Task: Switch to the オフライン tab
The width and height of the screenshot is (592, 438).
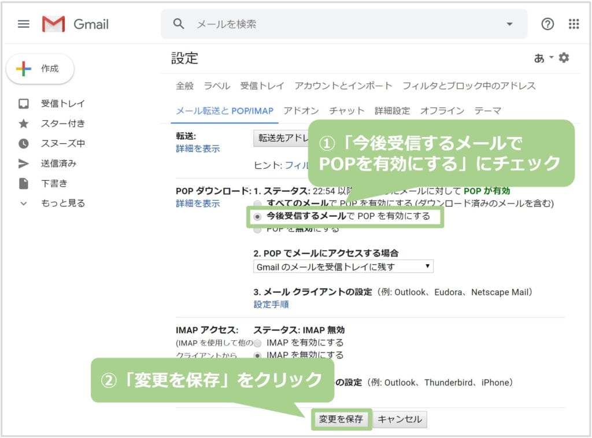Action: (442, 110)
